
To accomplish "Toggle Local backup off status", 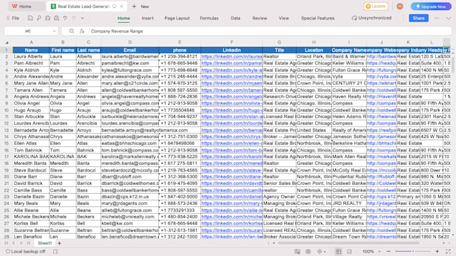I will (25, 251).
